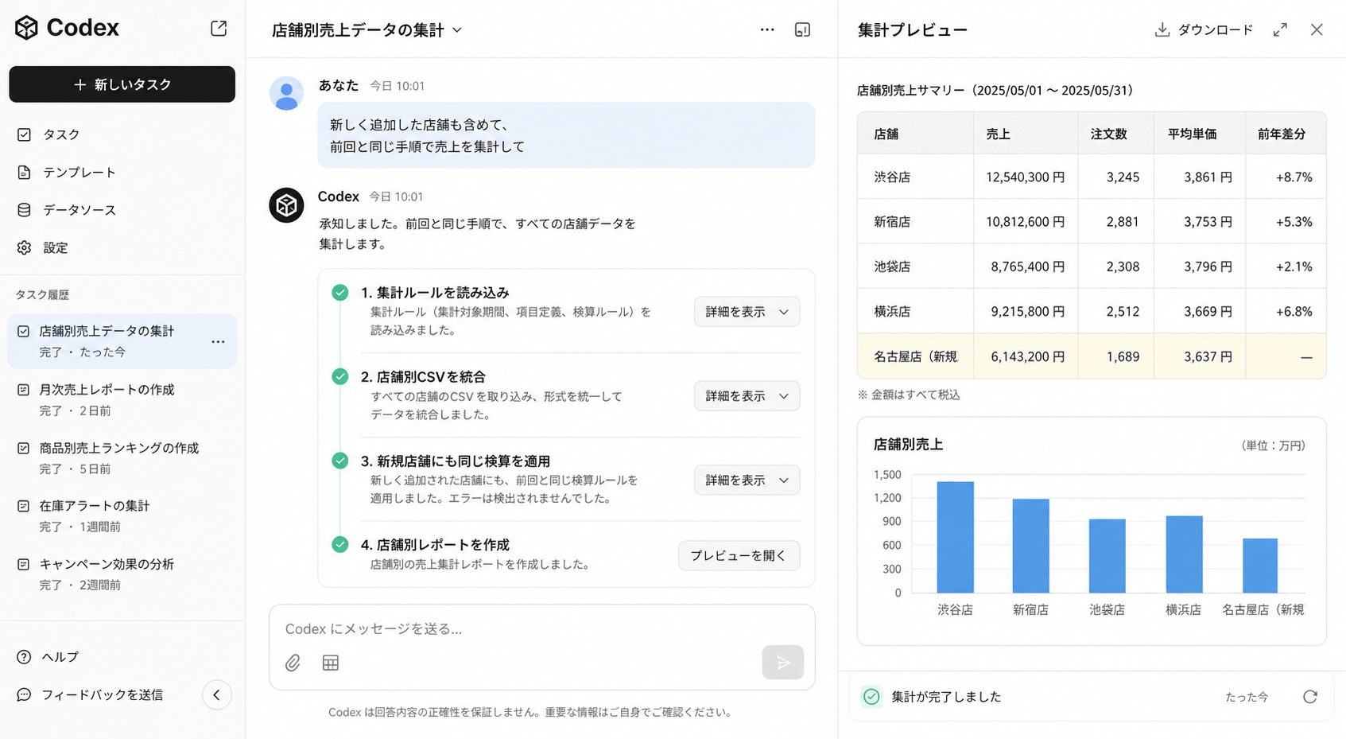Click the 池袋店 bar in the chart
The width and height of the screenshot is (1346, 739).
pos(1107,556)
